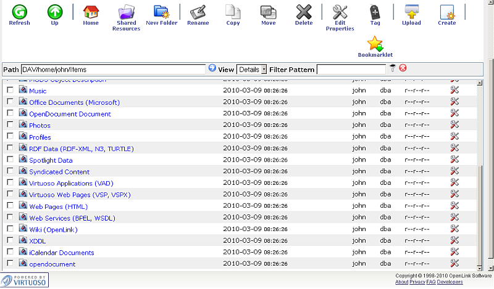Edit properties icon for Music row
This screenshot has height=289, width=494.
click(x=454, y=91)
